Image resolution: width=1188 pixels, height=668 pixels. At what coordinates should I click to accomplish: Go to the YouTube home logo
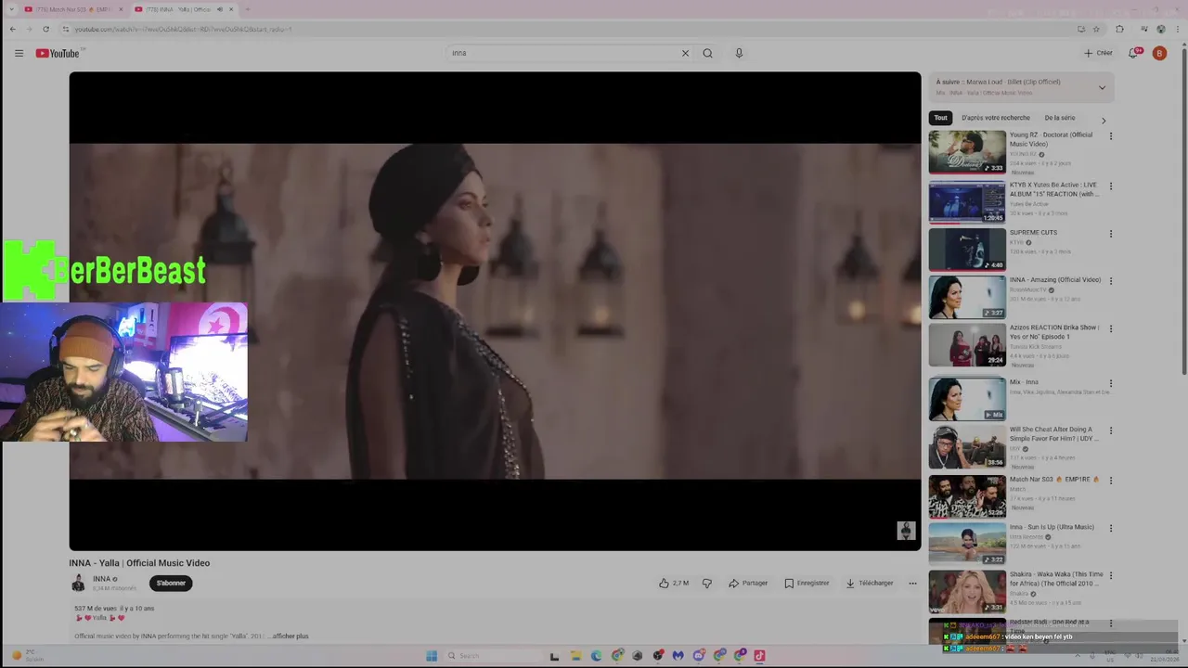(x=58, y=53)
